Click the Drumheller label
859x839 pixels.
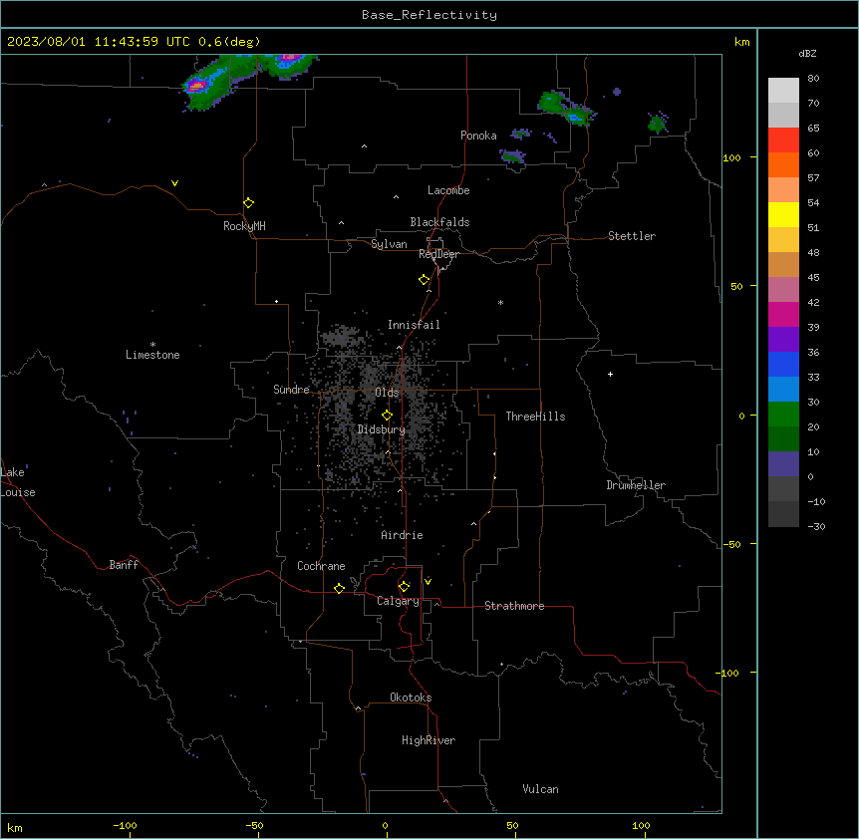pos(636,485)
